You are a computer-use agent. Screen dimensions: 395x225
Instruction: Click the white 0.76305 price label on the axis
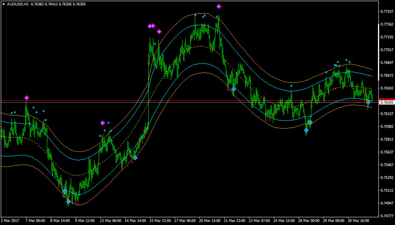tap(386, 102)
